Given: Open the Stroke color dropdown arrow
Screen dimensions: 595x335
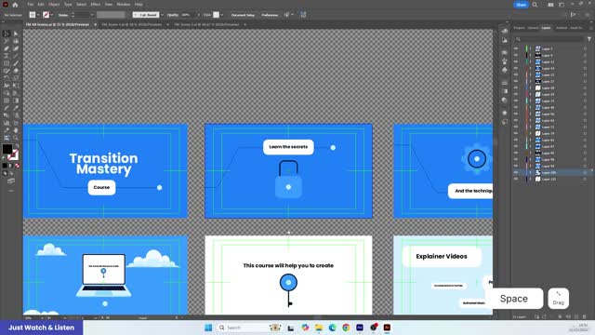Looking at the screenshot, I should click(52, 15).
